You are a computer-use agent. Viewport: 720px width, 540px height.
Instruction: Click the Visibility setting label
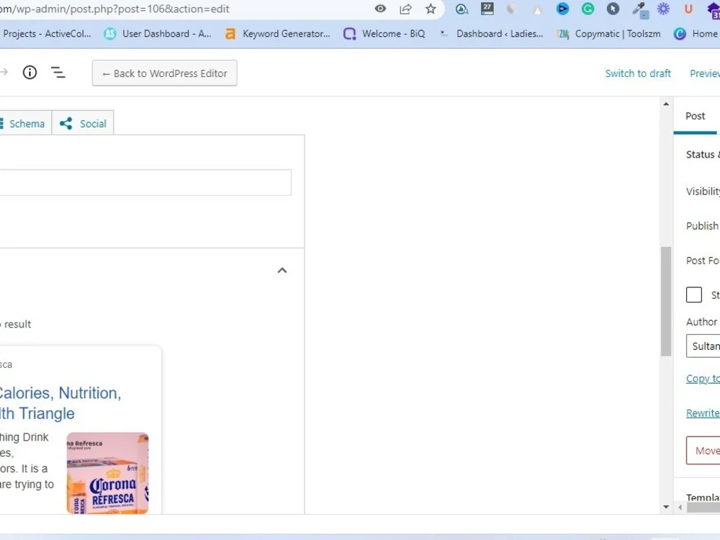pos(703,192)
